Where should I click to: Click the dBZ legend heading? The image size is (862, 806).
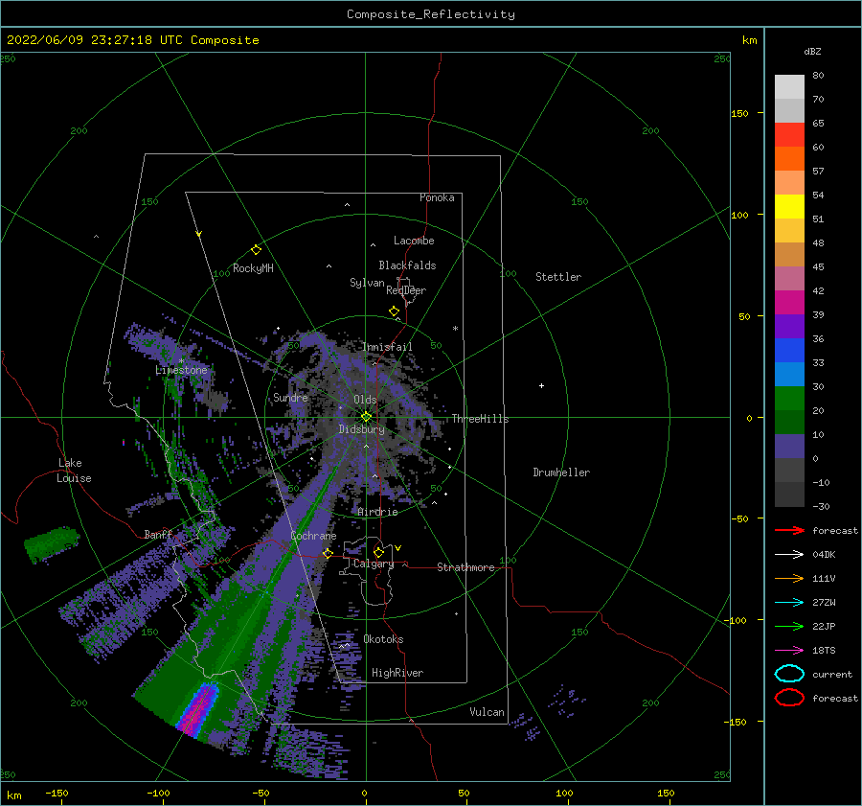(x=812, y=51)
